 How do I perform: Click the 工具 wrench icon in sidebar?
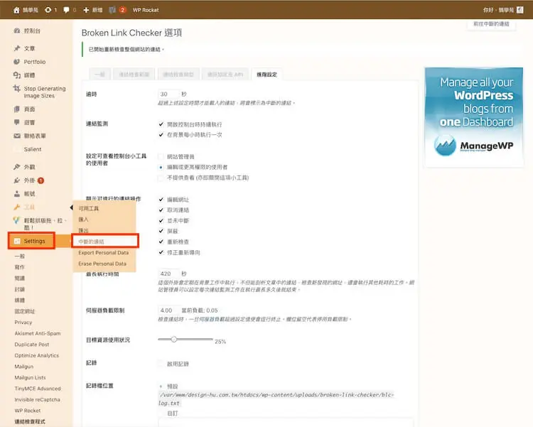16,207
